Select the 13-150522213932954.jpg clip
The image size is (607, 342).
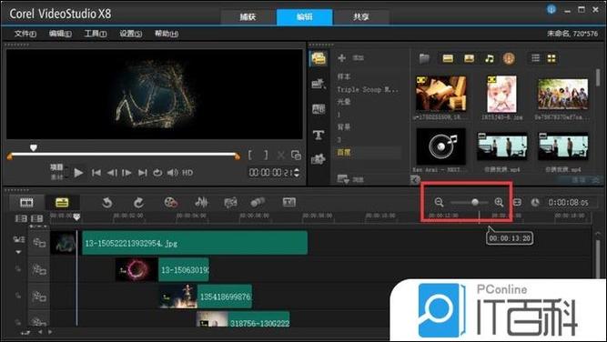(x=195, y=243)
